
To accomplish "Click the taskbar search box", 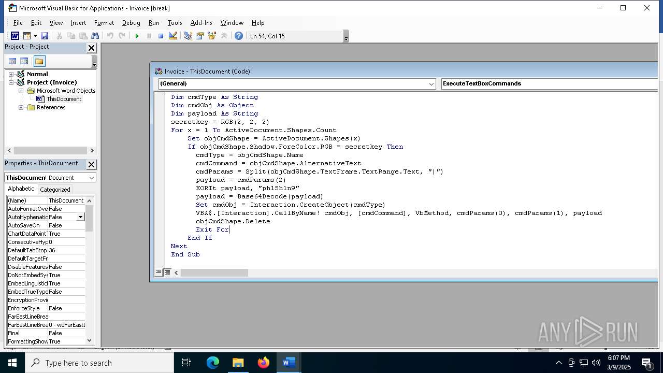I will (99, 363).
